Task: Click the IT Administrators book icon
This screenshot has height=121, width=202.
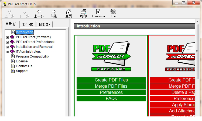Action: (12, 52)
